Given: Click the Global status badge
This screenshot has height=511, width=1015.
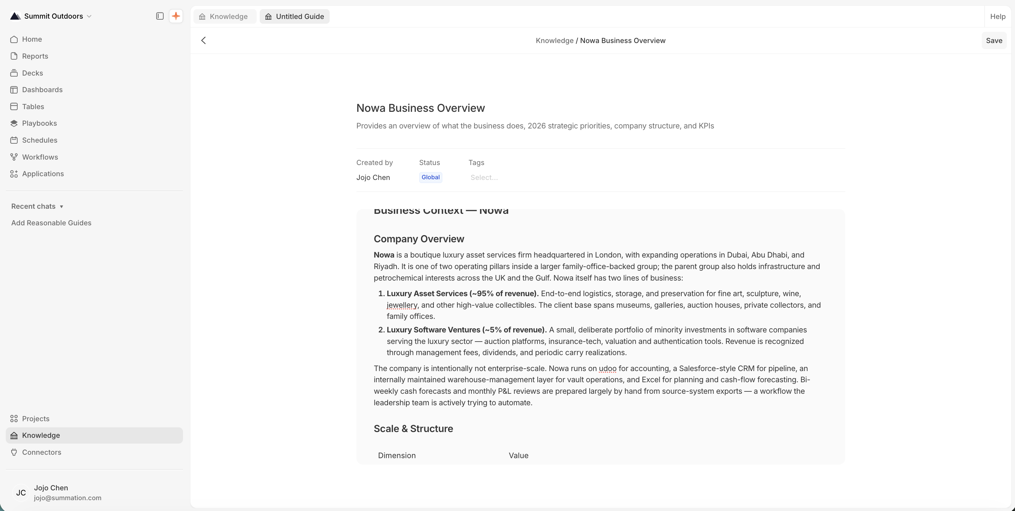Looking at the screenshot, I should coord(430,178).
